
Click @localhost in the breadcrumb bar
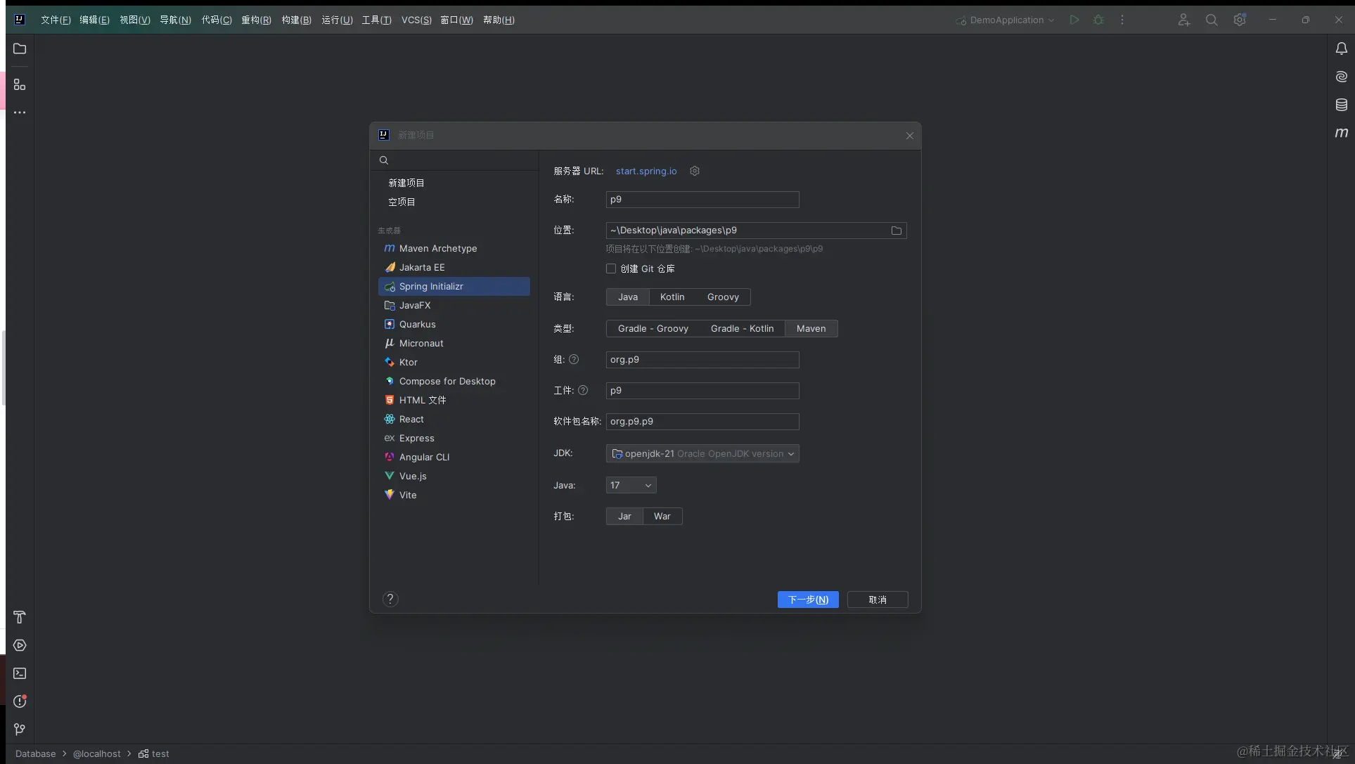pos(97,753)
